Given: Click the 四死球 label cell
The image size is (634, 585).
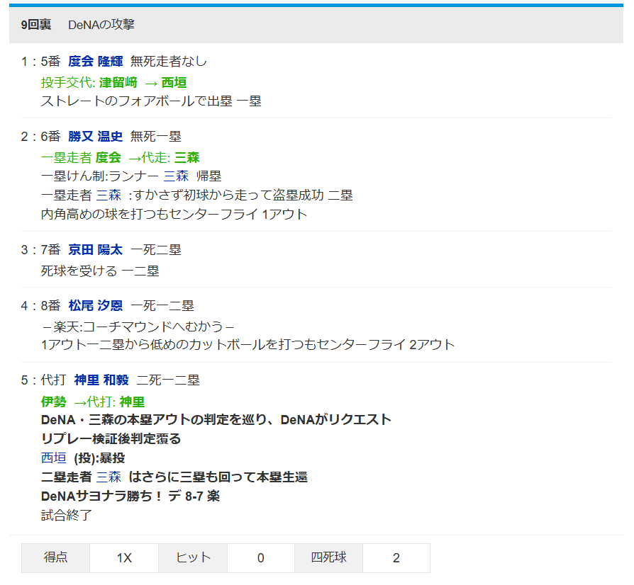Looking at the screenshot, I should point(329,557).
